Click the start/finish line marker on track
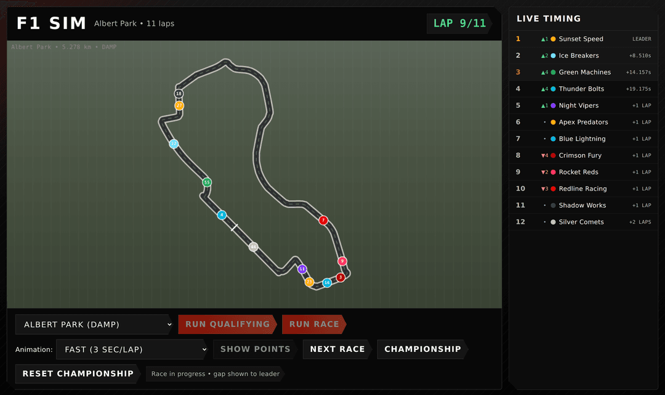Screen dimensions: 665x395 pyautogui.click(x=234, y=227)
